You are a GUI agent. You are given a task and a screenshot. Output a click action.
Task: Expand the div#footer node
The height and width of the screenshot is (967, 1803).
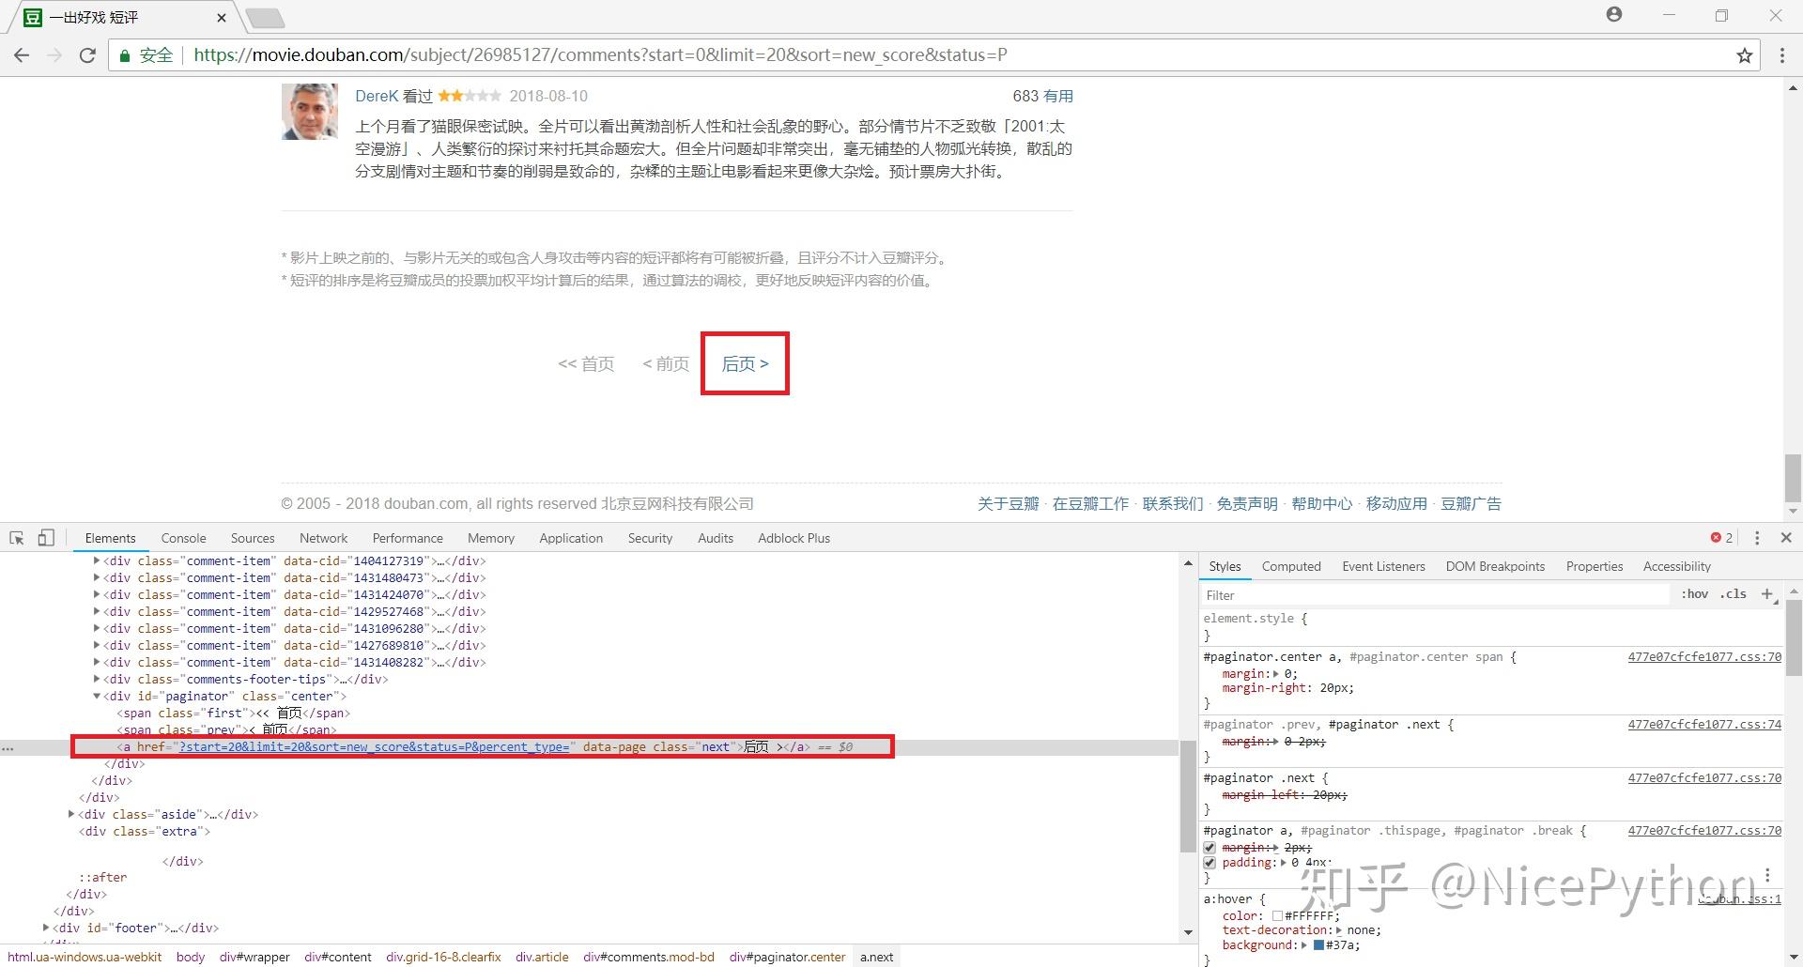coord(46,928)
